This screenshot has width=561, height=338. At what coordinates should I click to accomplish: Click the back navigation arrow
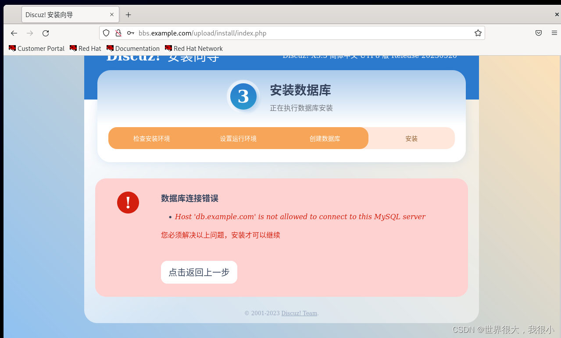14,33
